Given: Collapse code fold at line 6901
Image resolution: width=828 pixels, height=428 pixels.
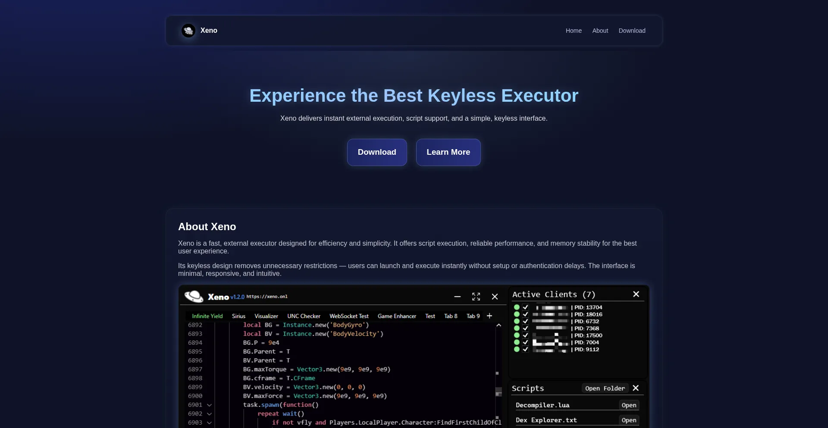Looking at the screenshot, I should (209, 405).
